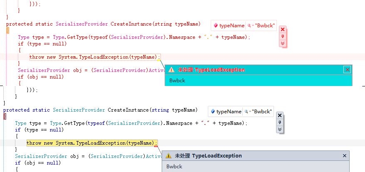Click CreateInstance in the red protected static line

coord(131,24)
